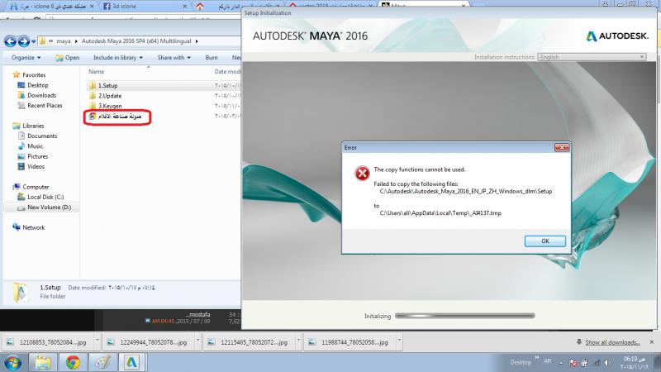Open Paint from taskbar

(x=102, y=363)
